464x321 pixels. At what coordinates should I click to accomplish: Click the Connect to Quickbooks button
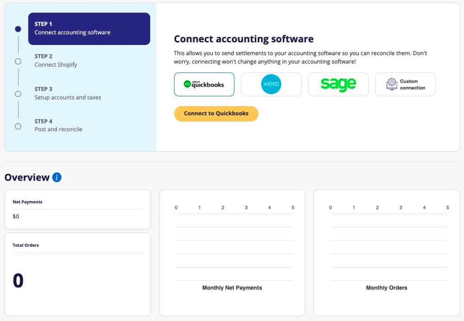click(x=216, y=113)
